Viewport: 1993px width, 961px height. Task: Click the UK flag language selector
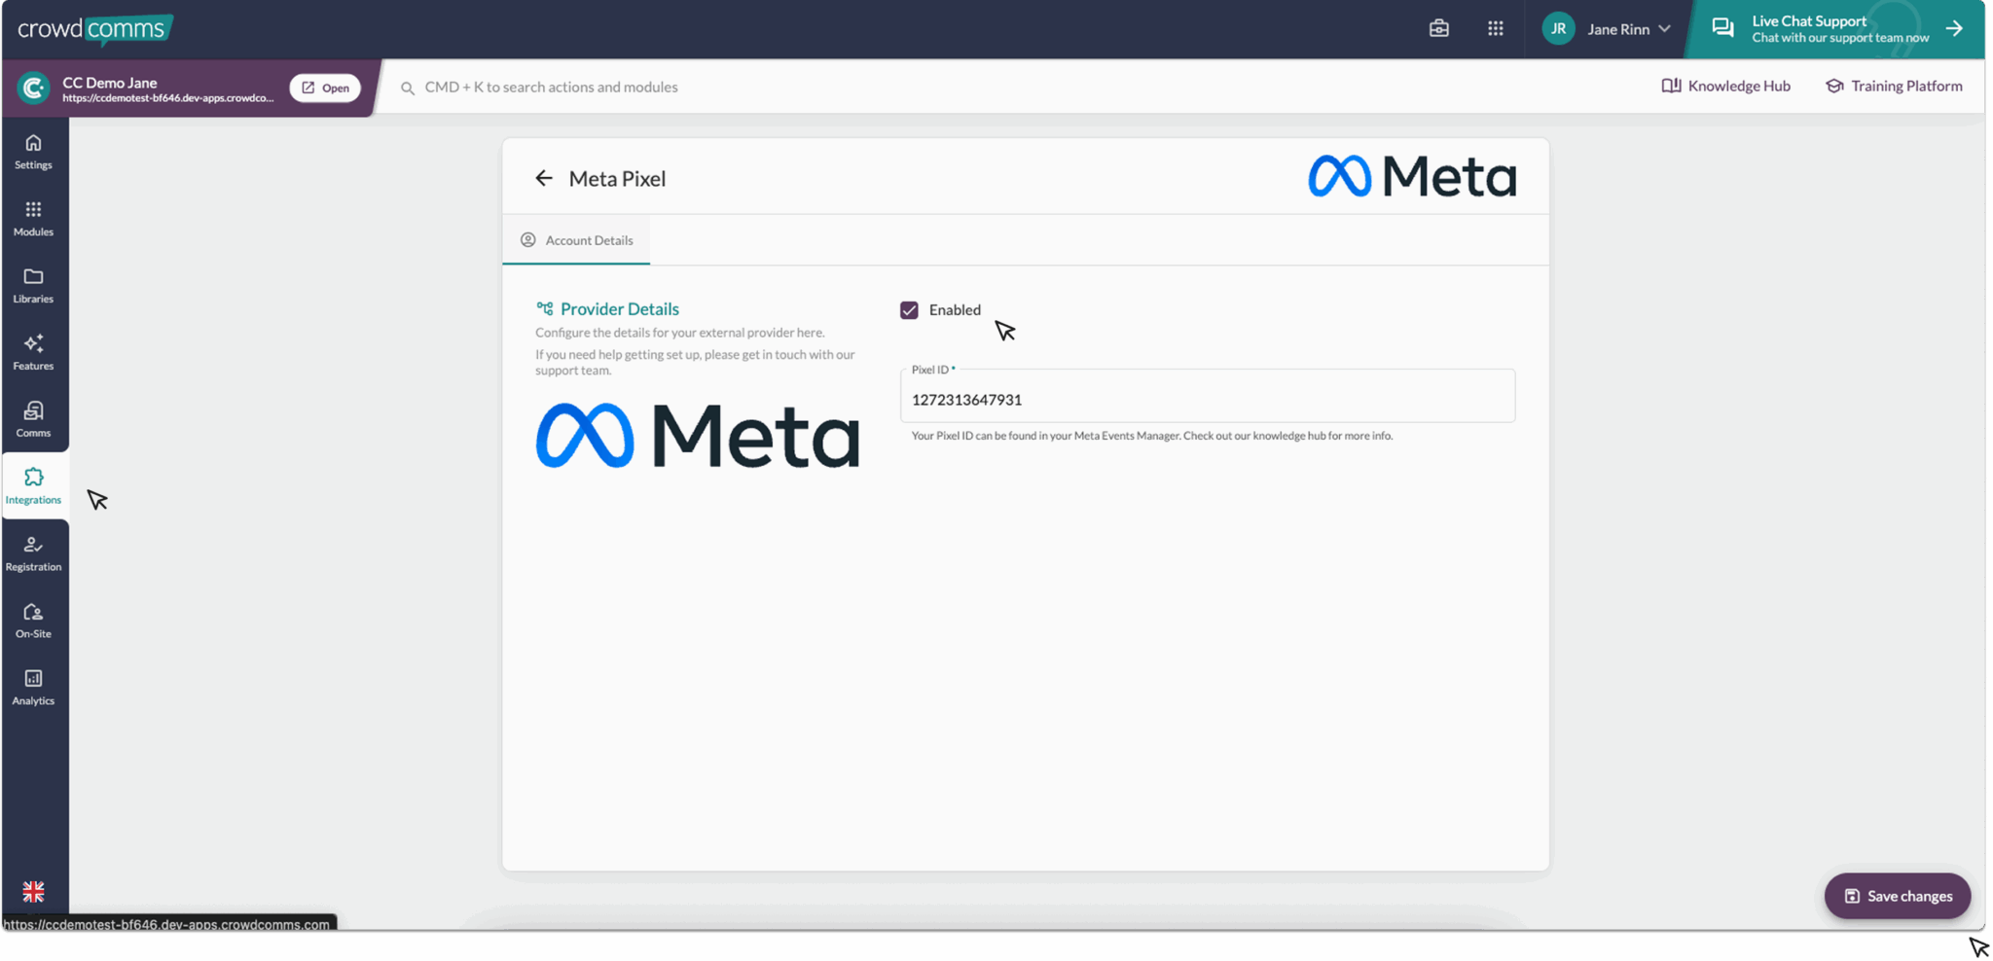[x=33, y=891]
